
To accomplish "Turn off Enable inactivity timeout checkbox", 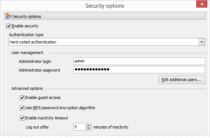I will click(x=22, y=118).
